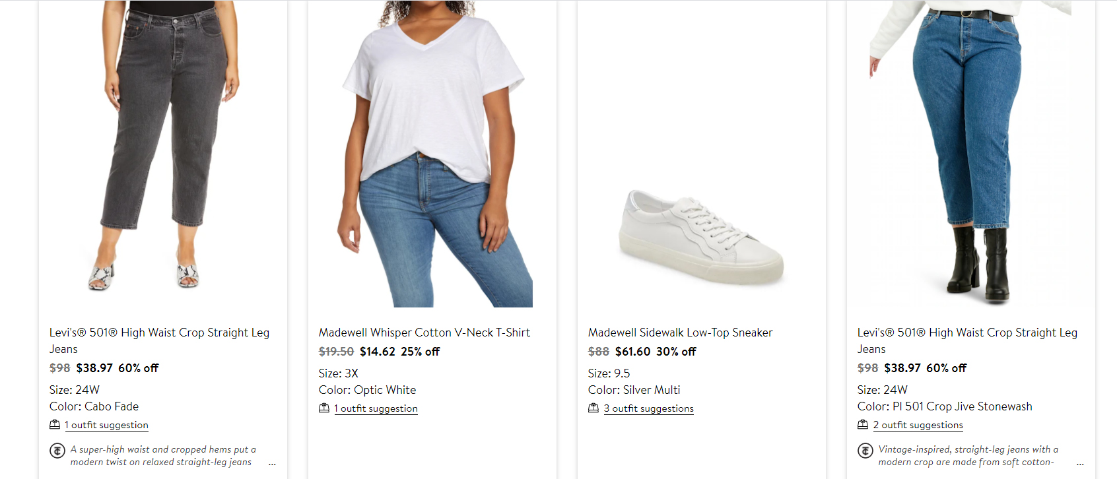
Task: Click outfit icon for Madewell V-Neck T-Shirt
Action: coord(324,408)
